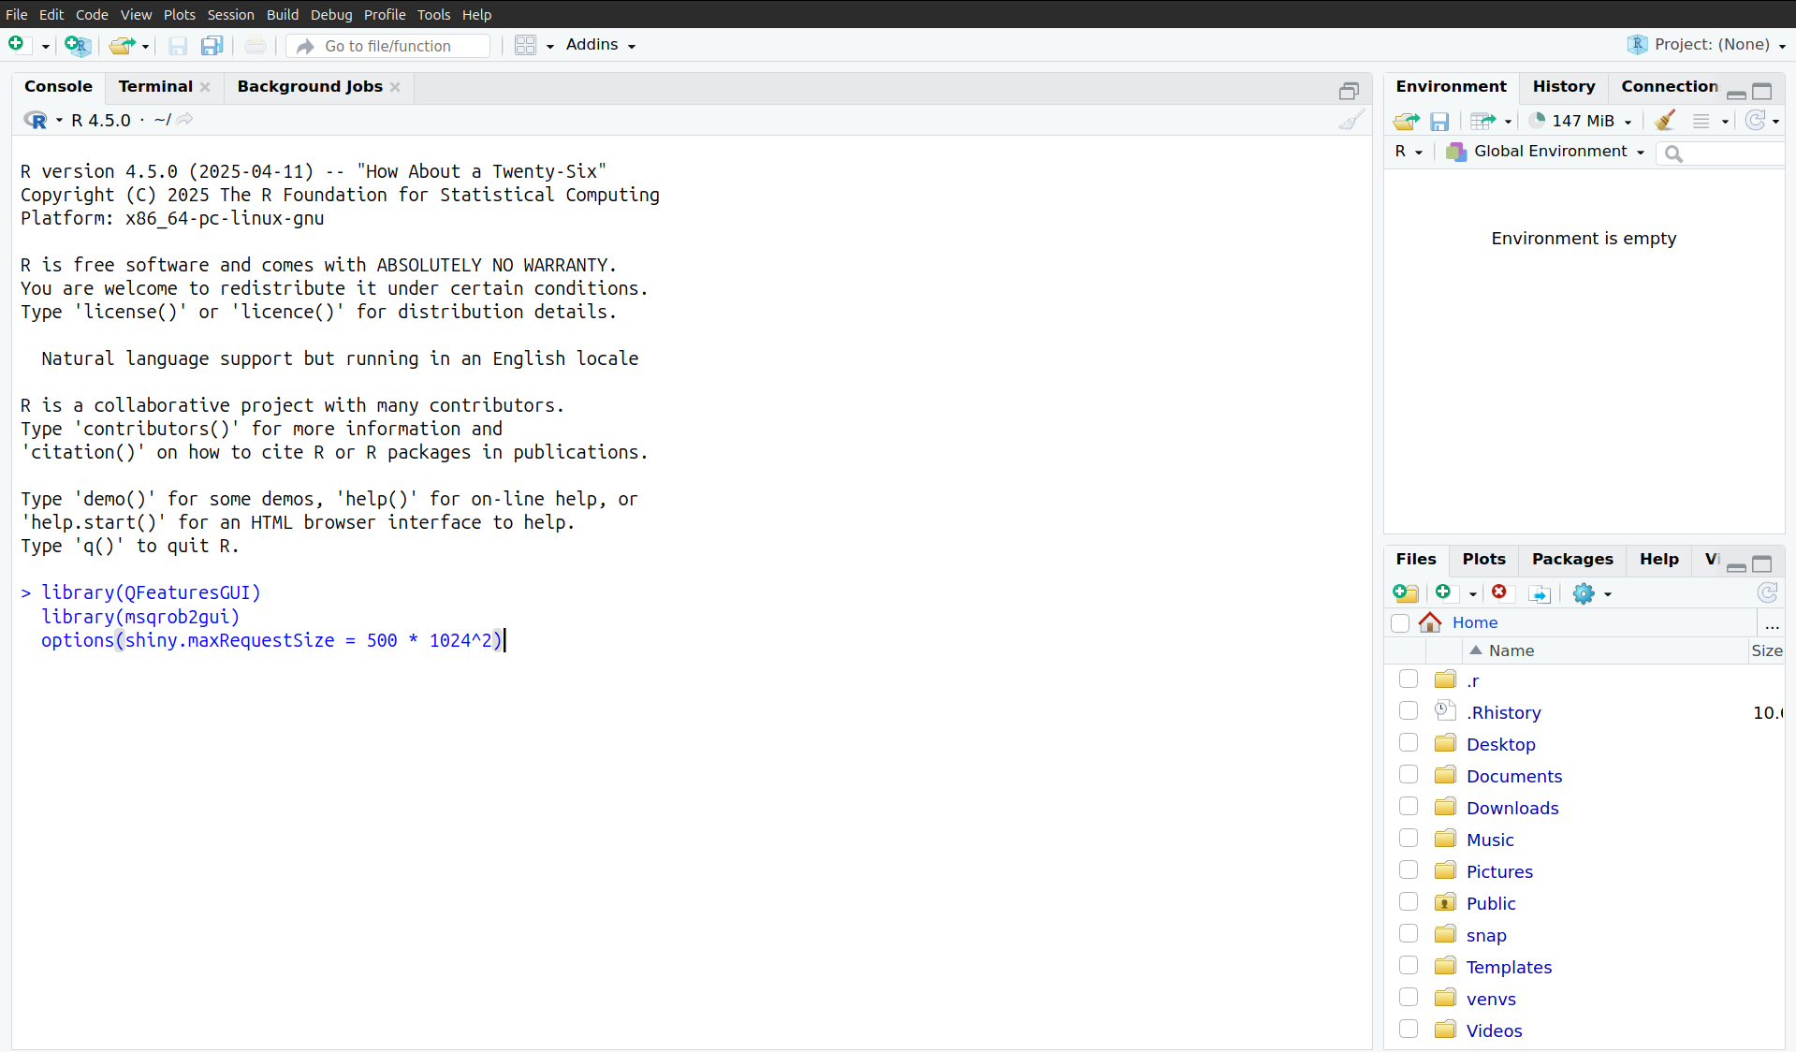This screenshot has width=1796, height=1052.
Task: Check the box for the .r folder
Action: [x=1409, y=679]
